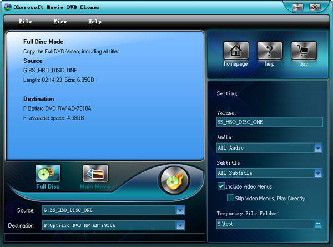333x247 pixels.
Task: Select Main Movie copy mode icon
Action: pyautogui.click(x=95, y=174)
